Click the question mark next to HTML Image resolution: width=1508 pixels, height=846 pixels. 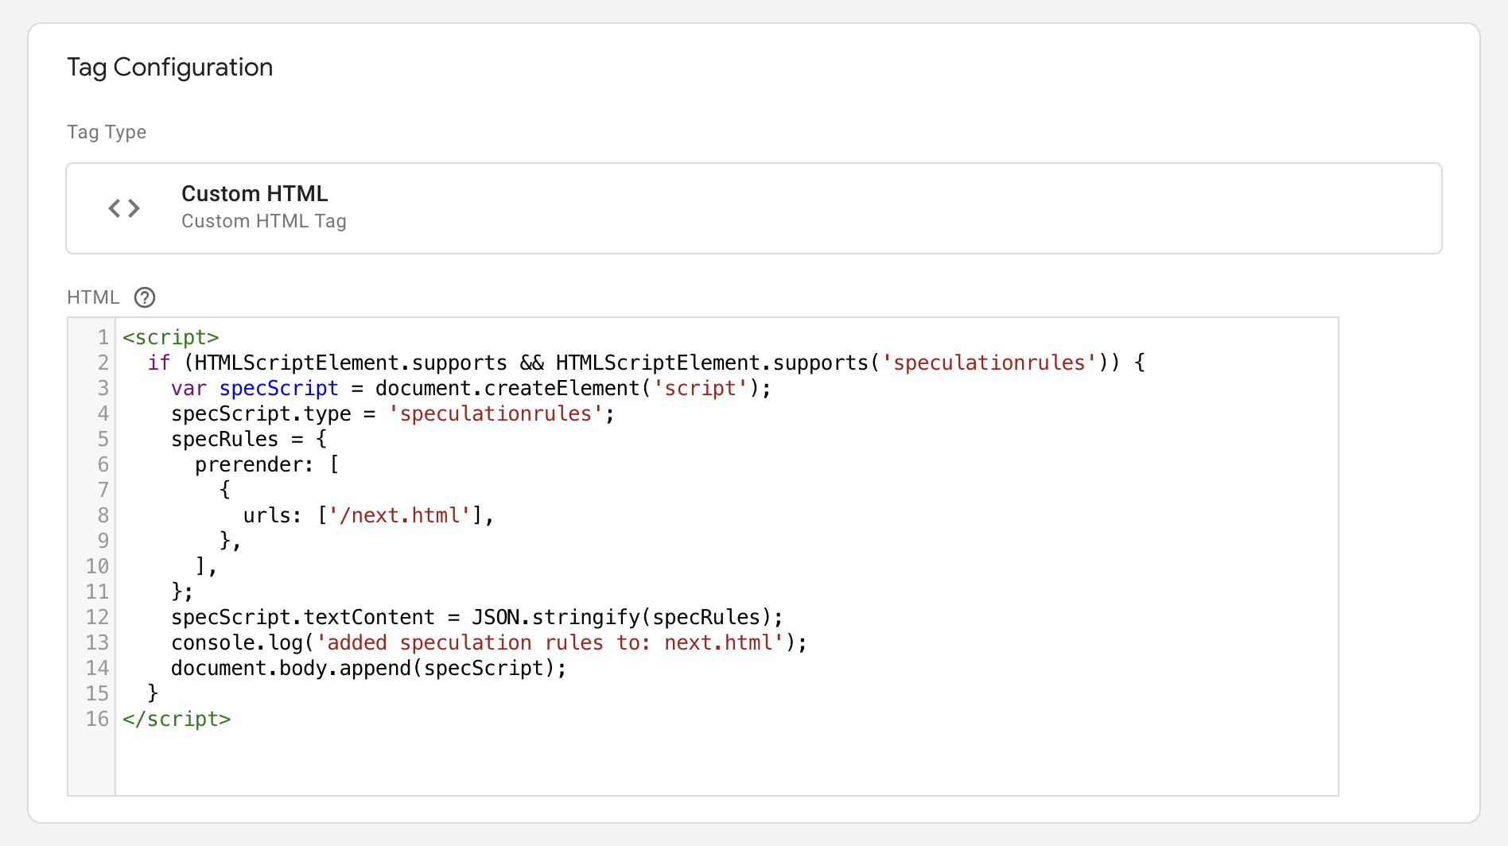(144, 297)
